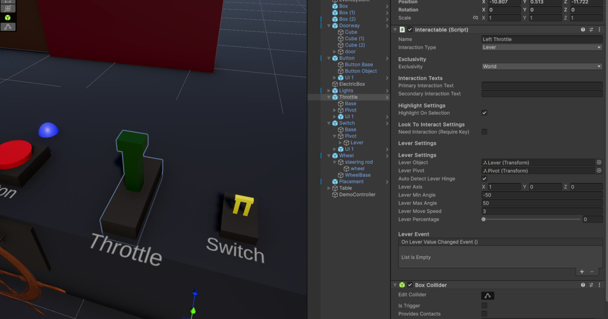Disable Highlight On Selection
The height and width of the screenshot is (319, 608).
pyautogui.click(x=484, y=113)
